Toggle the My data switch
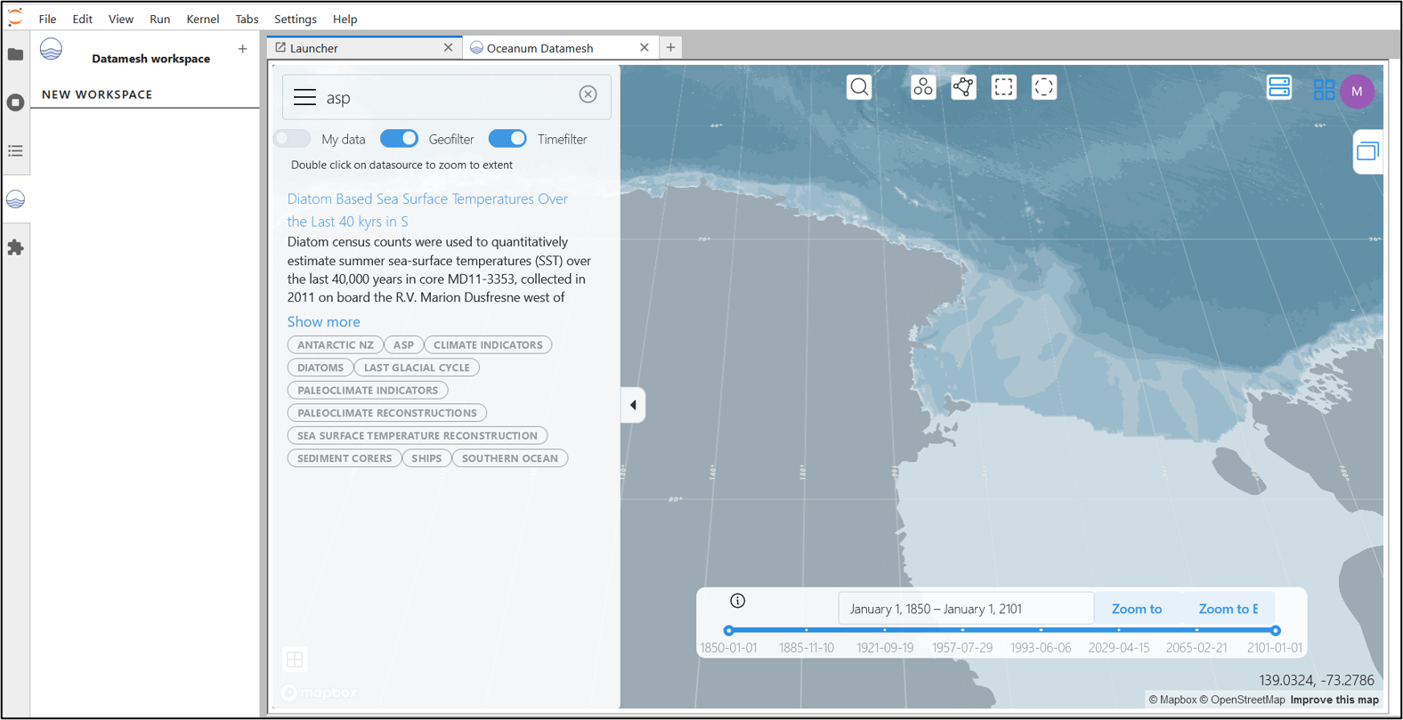This screenshot has width=1403, height=720. click(x=292, y=139)
